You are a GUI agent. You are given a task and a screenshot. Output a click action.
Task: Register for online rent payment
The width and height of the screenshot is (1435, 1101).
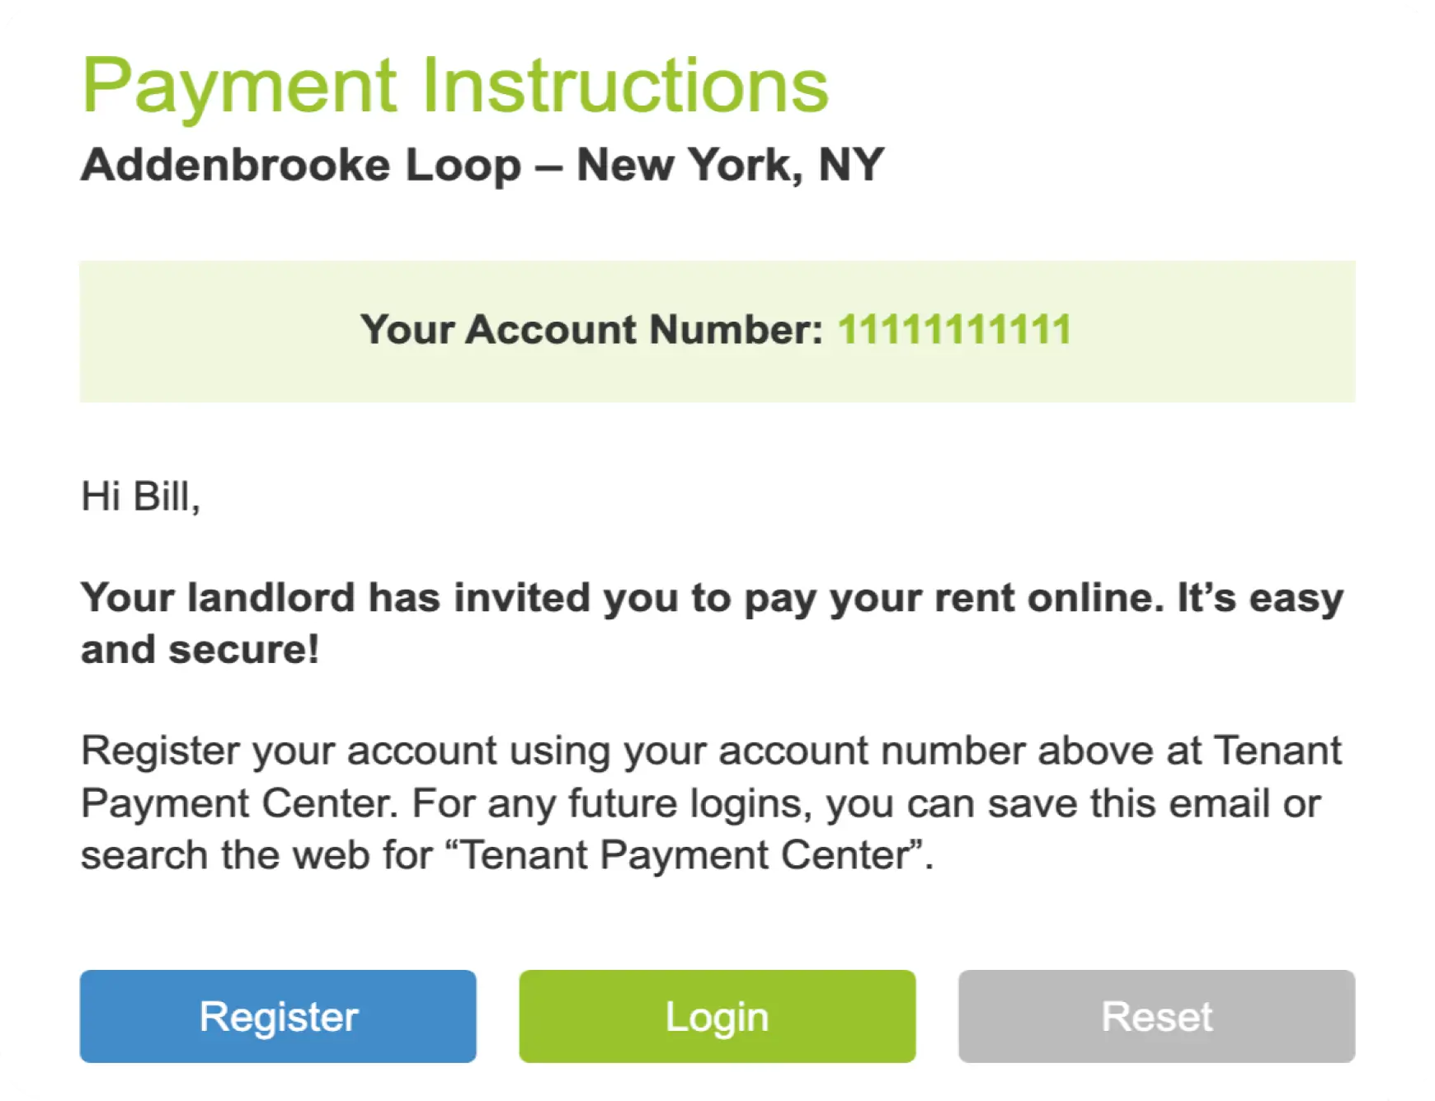pyautogui.click(x=277, y=1015)
